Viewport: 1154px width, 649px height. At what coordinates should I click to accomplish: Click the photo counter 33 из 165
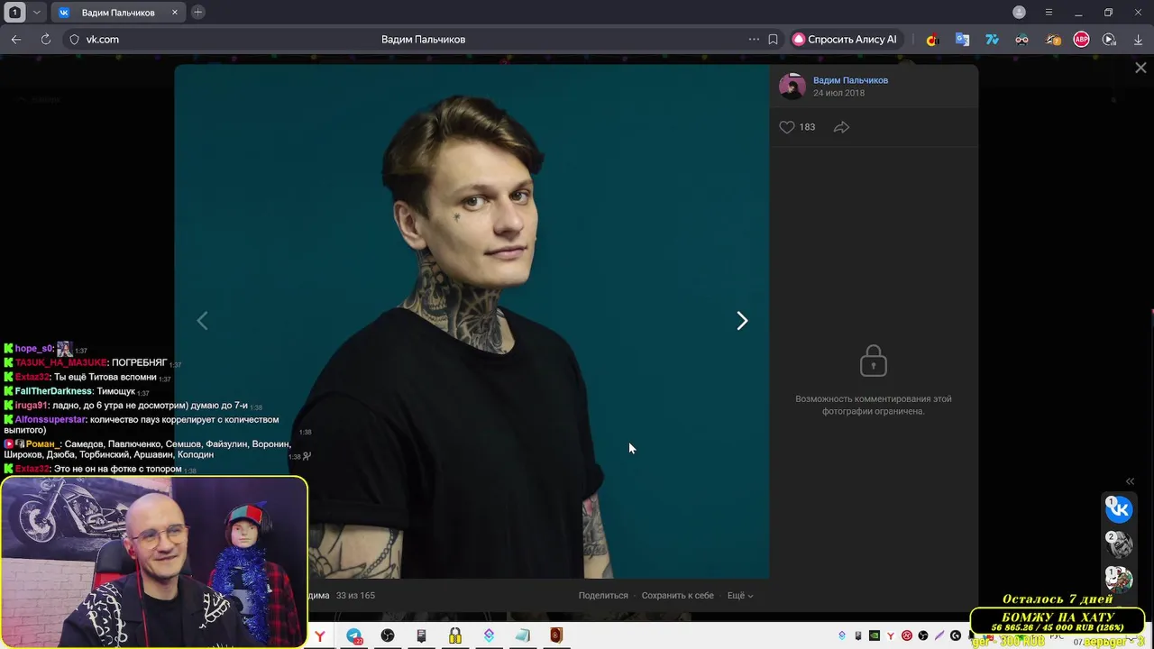355,596
